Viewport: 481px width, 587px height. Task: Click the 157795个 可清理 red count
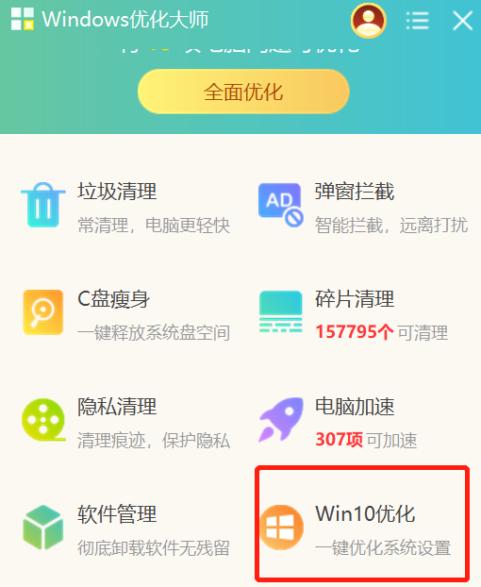point(382,332)
